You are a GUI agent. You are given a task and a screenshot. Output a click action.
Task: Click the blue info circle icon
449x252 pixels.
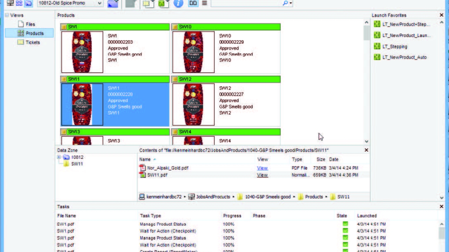pos(178,3)
